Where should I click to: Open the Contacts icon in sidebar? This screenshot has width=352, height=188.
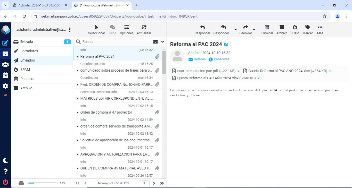5,65
